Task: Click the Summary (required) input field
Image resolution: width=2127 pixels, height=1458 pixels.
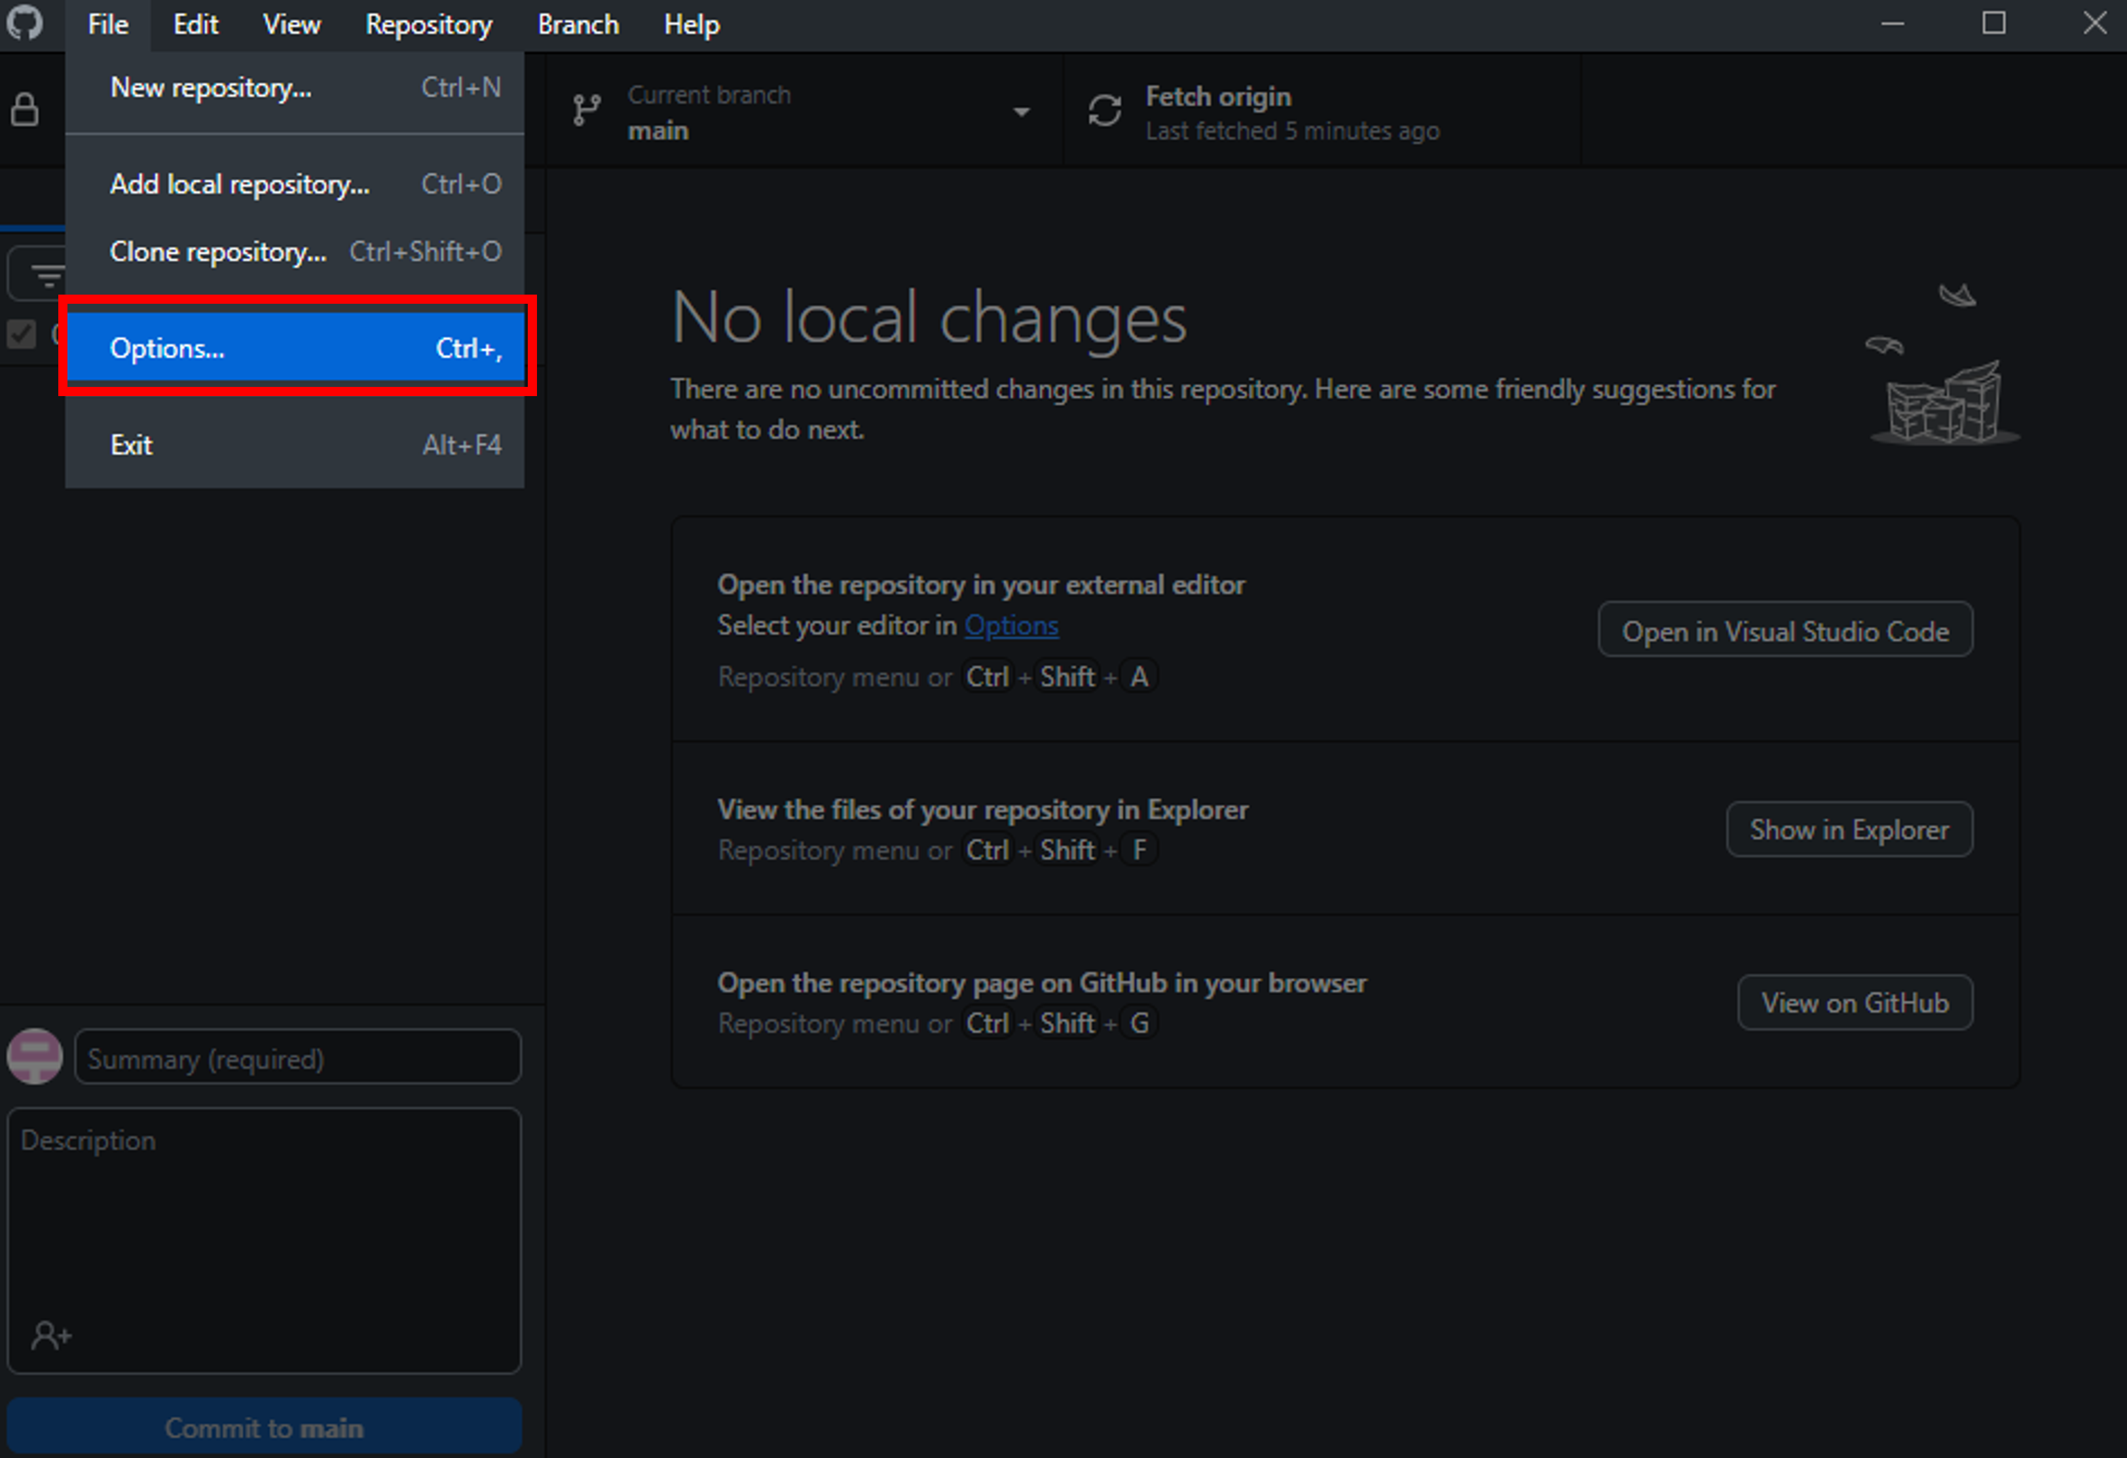Action: point(297,1057)
